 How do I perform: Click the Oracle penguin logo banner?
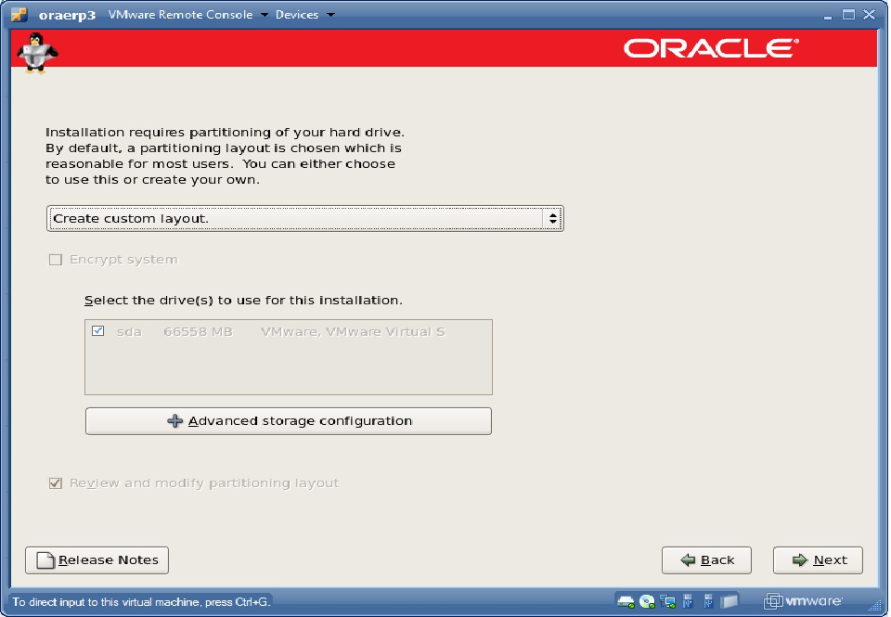pyautogui.click(x=35, y=53)
